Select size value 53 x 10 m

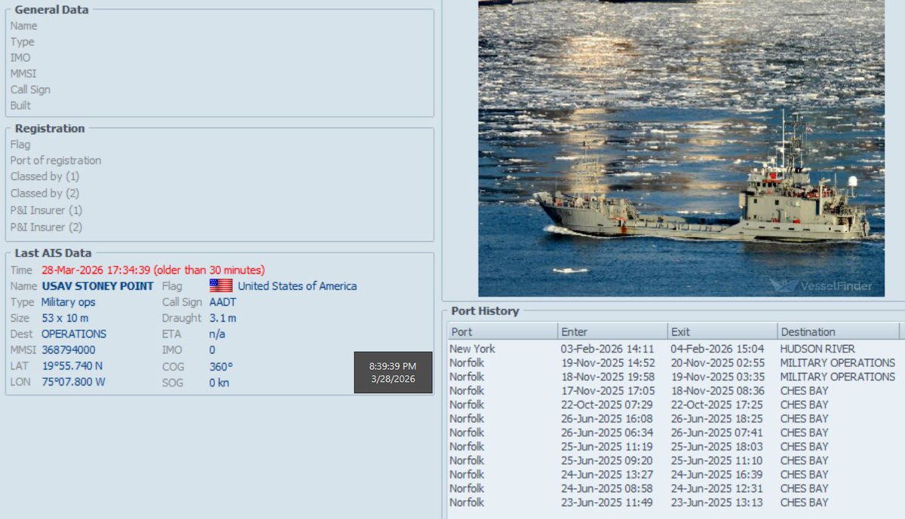click(65, 318)
